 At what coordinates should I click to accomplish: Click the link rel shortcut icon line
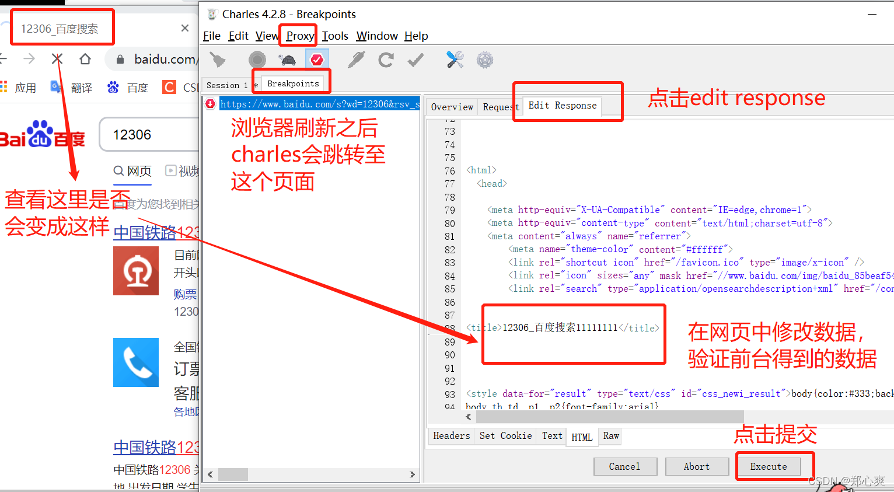[x=686, y=263]
